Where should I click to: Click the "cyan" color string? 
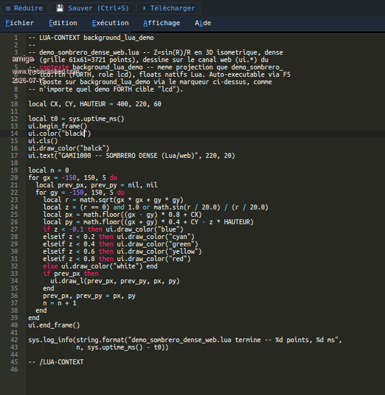click(180, 237)
